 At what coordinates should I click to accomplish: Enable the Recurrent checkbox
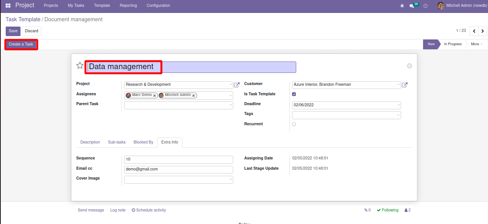pos(294,124)
